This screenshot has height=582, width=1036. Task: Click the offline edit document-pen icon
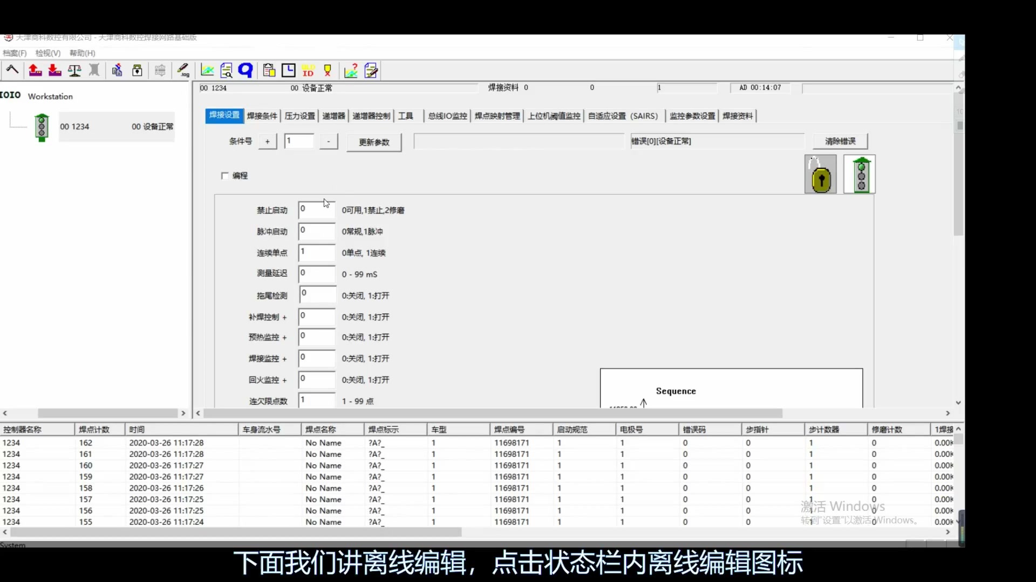point(371,70)
